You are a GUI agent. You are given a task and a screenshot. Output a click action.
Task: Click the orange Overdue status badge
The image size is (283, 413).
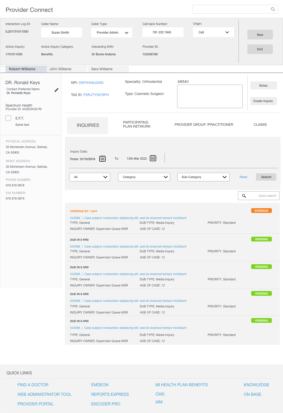point(261,211)
